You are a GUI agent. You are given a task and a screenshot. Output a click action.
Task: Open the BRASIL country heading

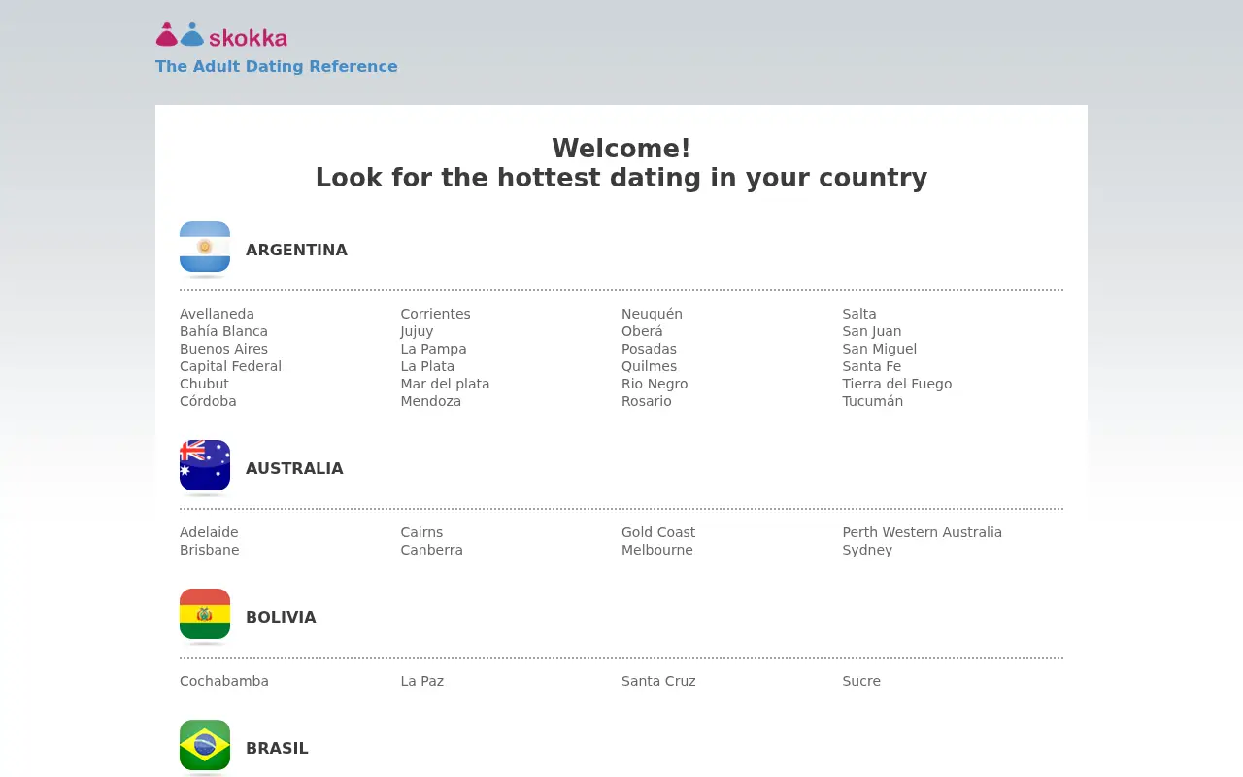(x=277, y=748)
